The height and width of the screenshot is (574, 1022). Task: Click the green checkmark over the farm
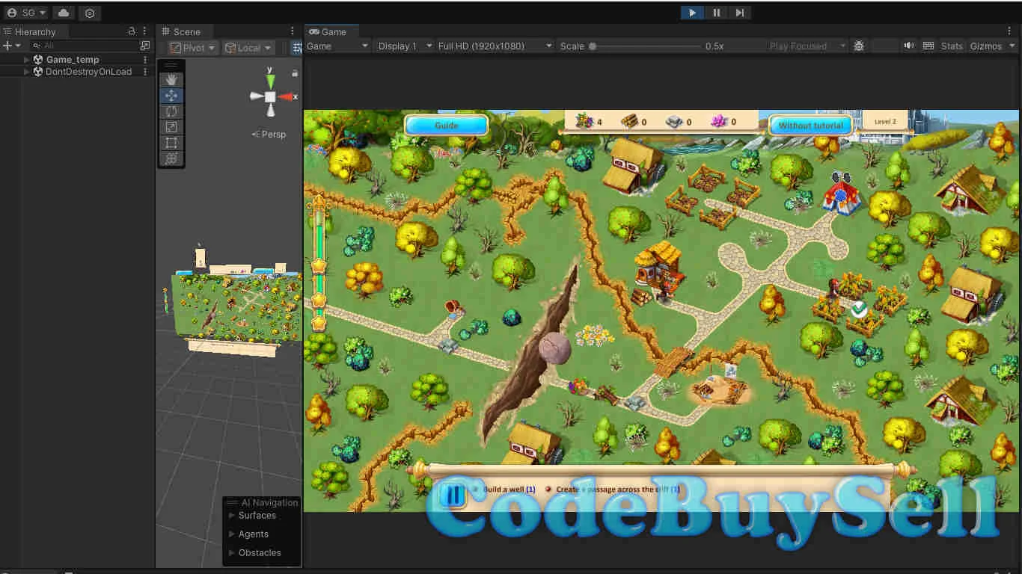[859, 309]
